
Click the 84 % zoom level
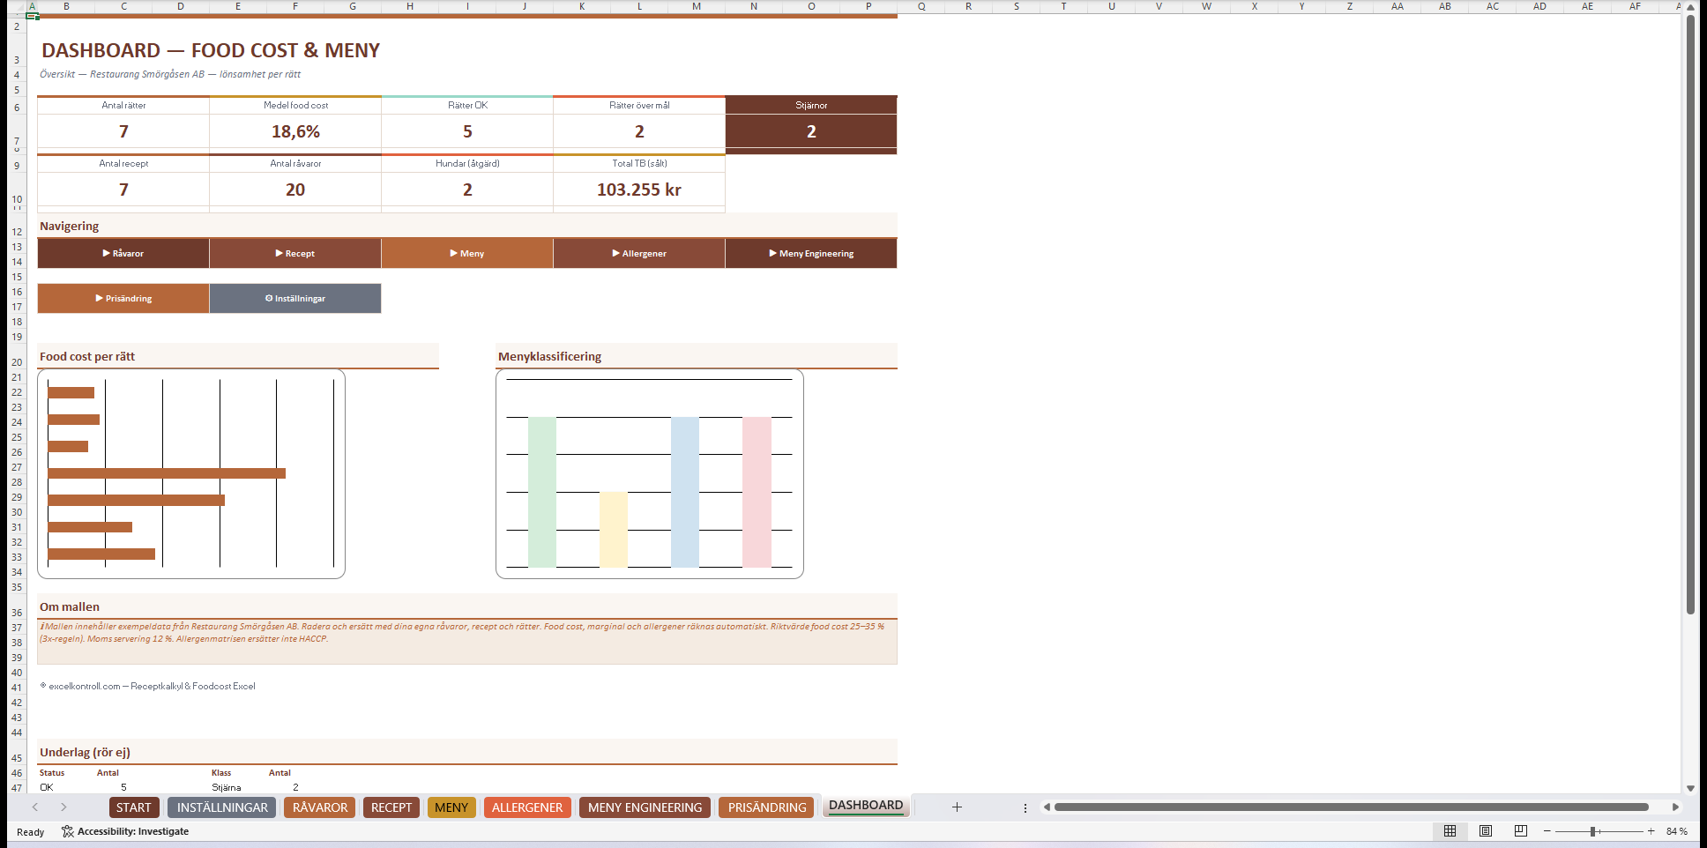point(1676,831)
